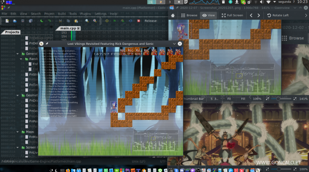
Task: Click the Browse button in Gwenview
Action: coord(189,15)
